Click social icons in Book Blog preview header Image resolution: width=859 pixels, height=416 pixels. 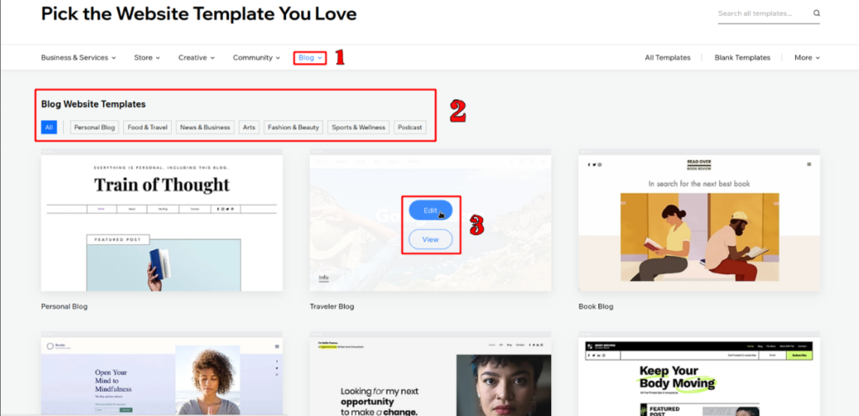click(x=593, y=164)
